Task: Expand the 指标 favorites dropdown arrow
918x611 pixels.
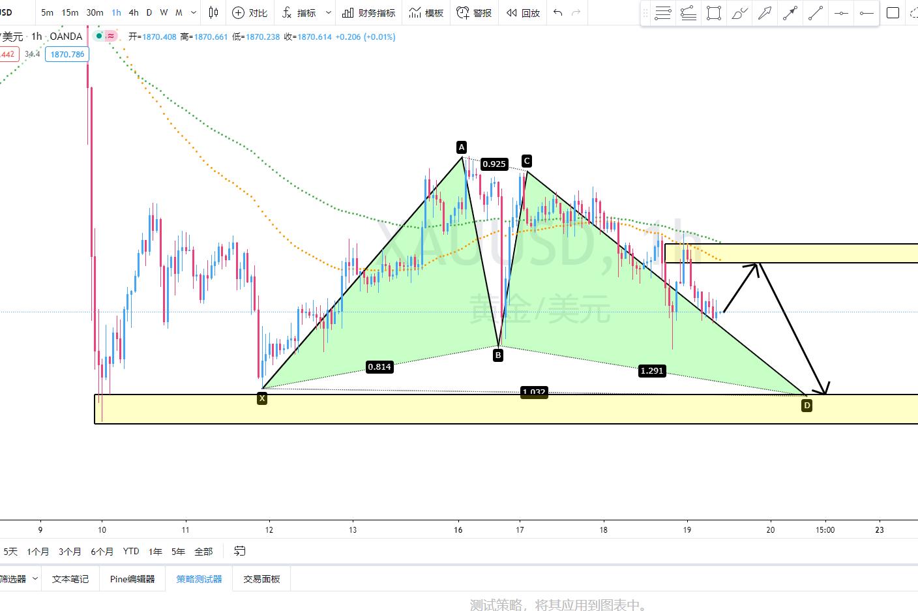Action: click(329, 12)
